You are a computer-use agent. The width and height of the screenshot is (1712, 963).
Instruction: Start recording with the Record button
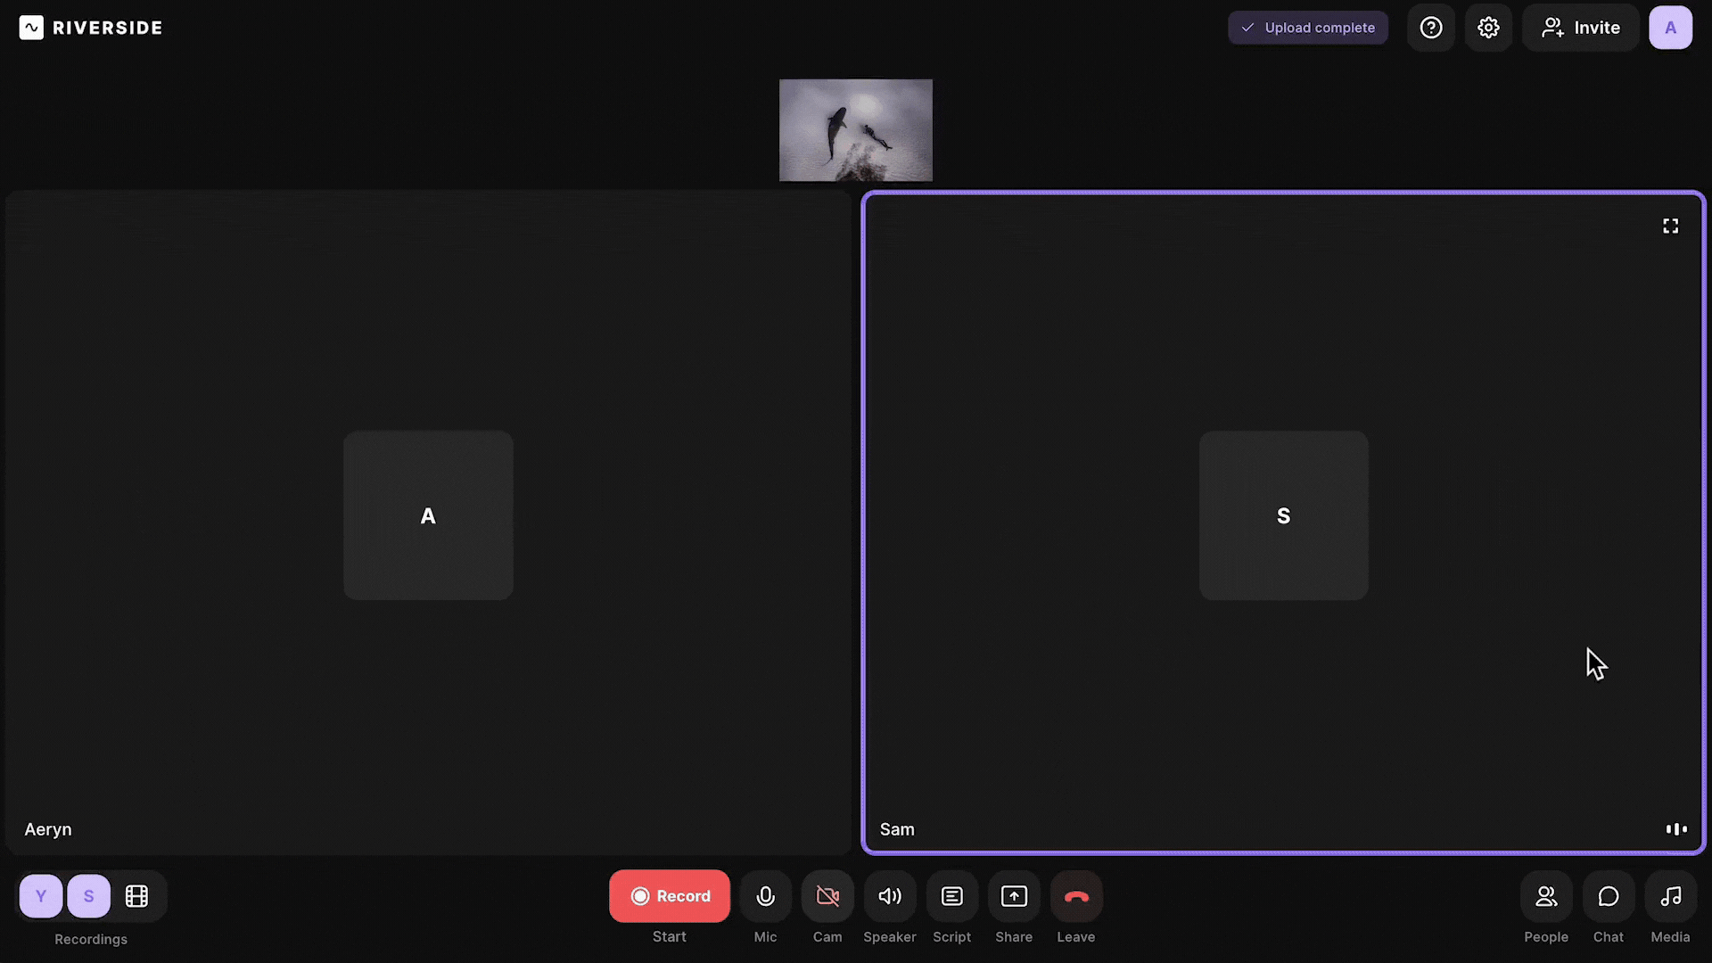pos(670,896)
